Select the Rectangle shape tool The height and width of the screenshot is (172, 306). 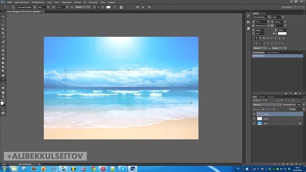tap(3, 88)
